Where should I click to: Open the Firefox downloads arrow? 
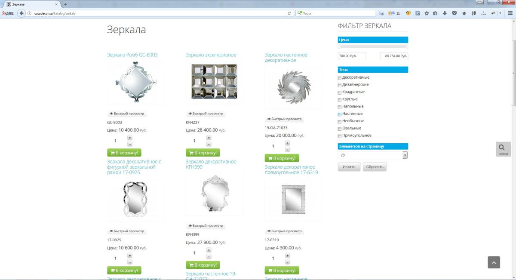click(445, 13)
